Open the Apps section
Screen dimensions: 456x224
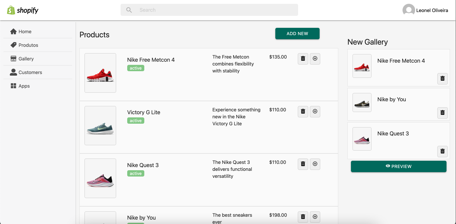coord(25,86)
